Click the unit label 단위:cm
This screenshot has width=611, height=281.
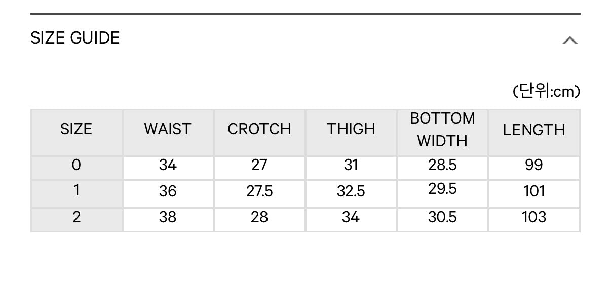[x=546, y=92]
